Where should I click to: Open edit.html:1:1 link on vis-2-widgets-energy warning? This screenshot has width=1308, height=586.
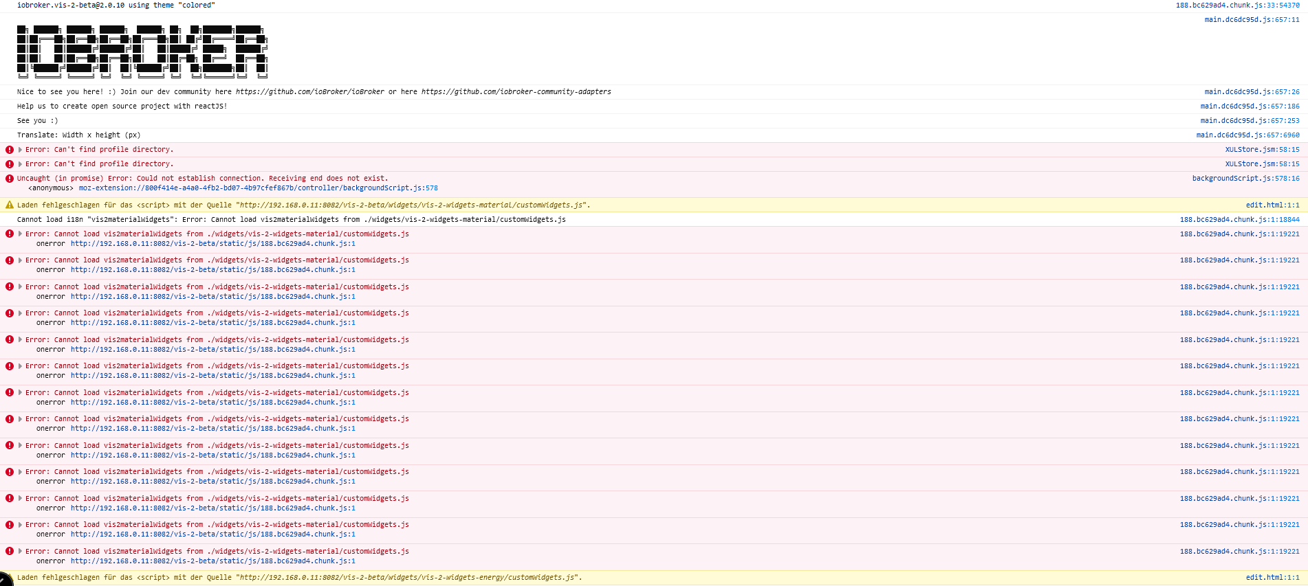coord(1272,578)
